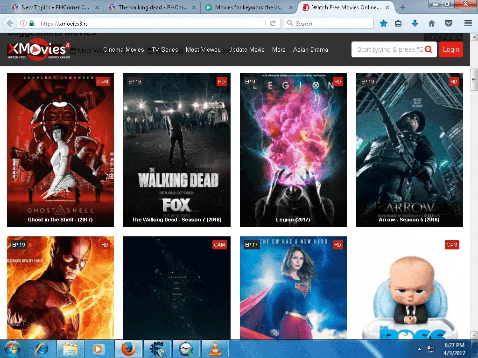478x358 pixels.
Task: Open Supergirl EP 17 poster
Action: pos(293,288)
